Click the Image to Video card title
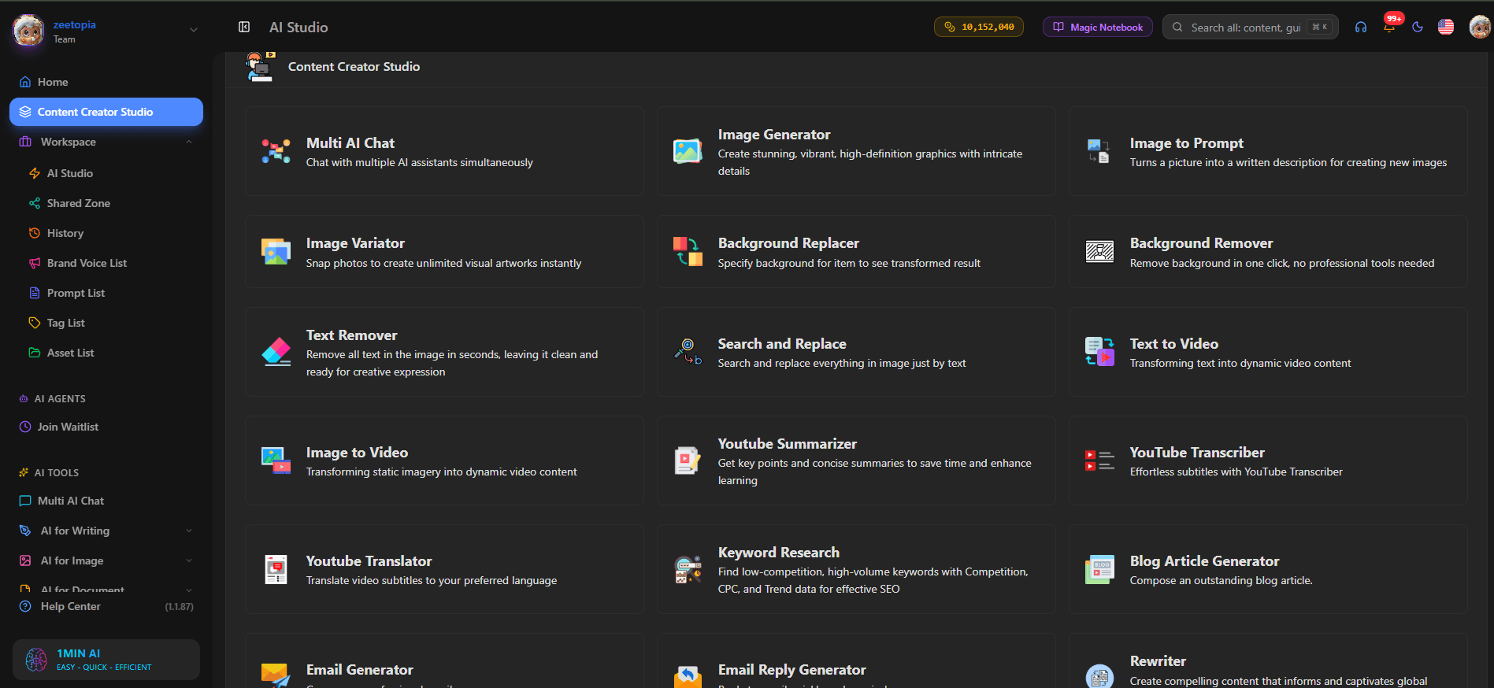Screen dimensions: 1494x688 [x=357, y=453]
